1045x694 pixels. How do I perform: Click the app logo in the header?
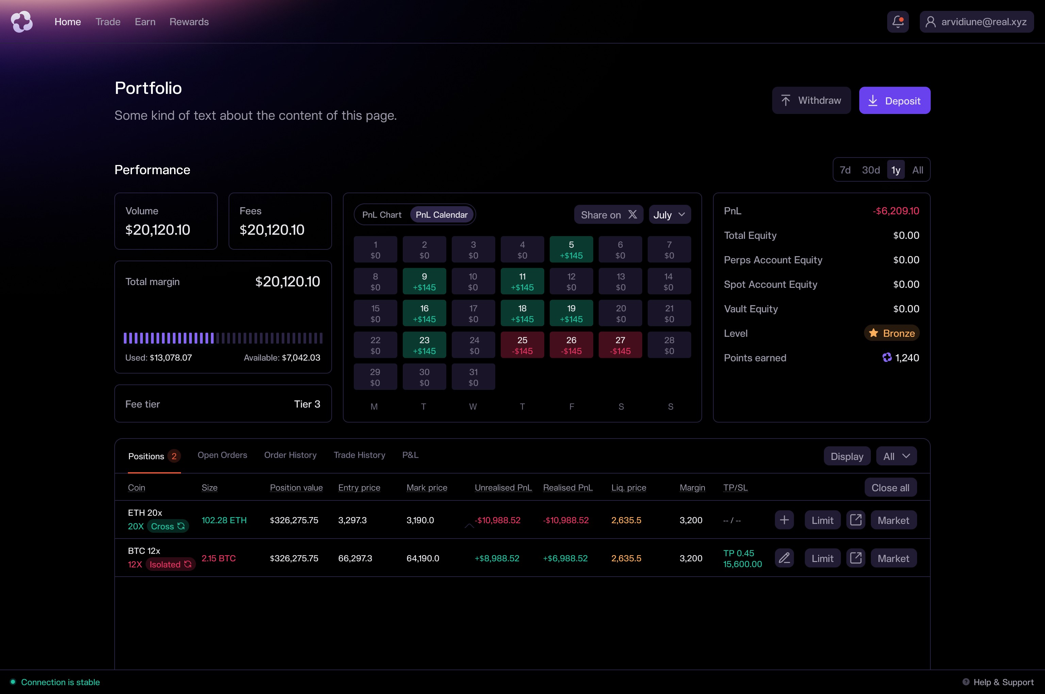22,22
